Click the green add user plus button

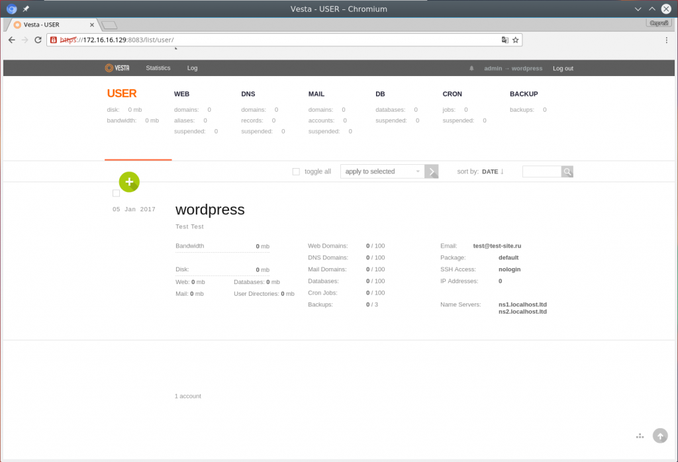coord(128,181)
